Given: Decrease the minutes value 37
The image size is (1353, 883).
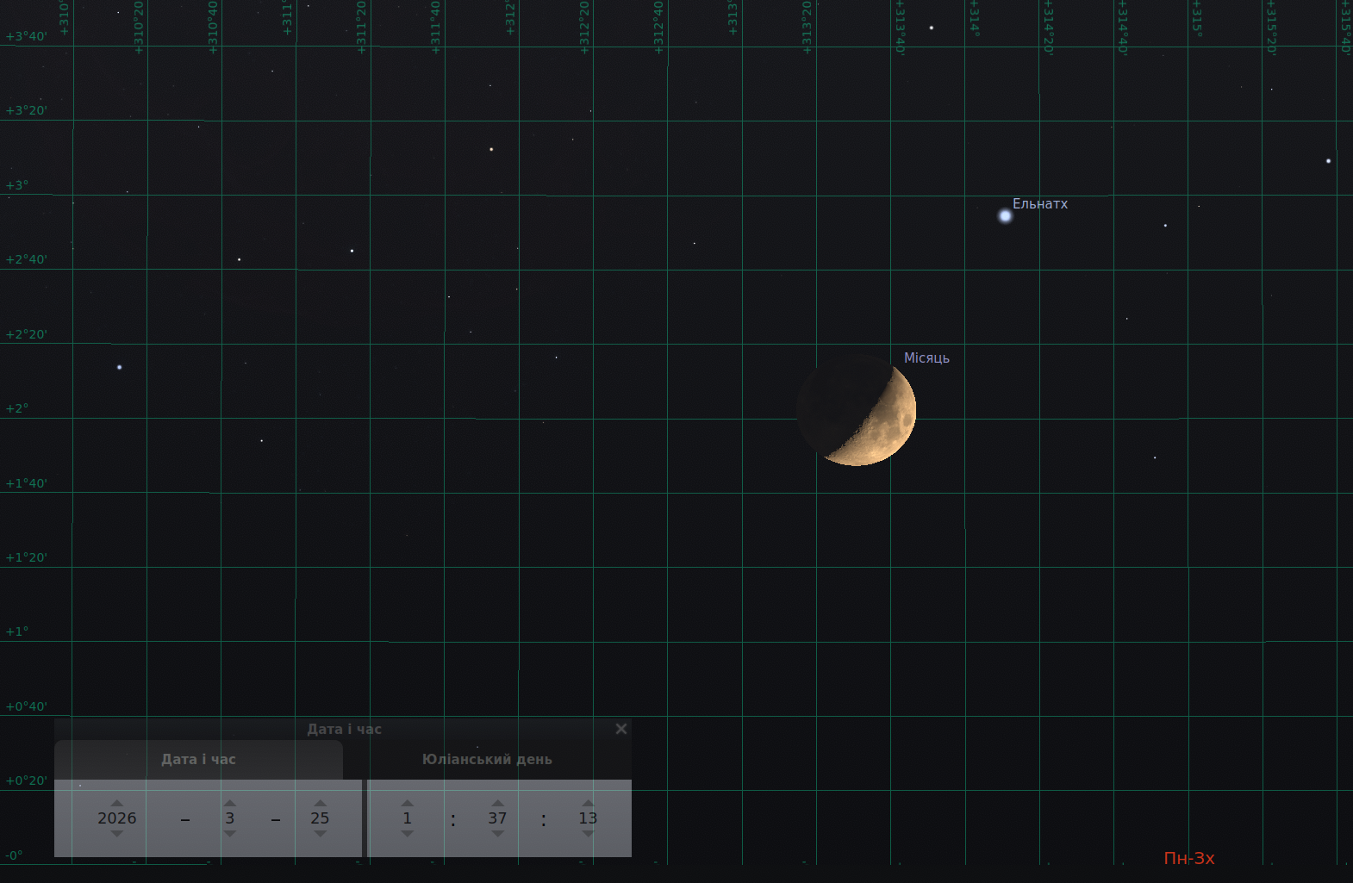Looking at the screenshot, I should (x=498, y=834).
